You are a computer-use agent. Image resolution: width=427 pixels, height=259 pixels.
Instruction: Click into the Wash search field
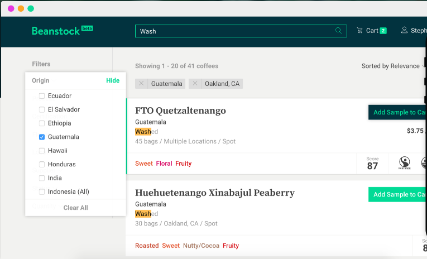click(241, 31)
